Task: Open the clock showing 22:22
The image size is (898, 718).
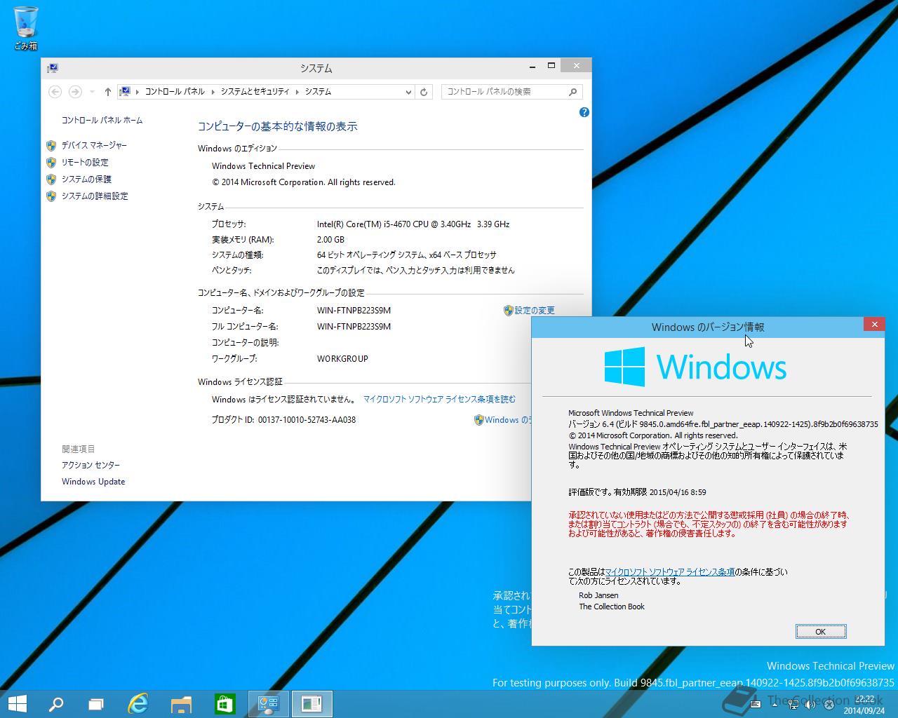Action: pos(864,704)
